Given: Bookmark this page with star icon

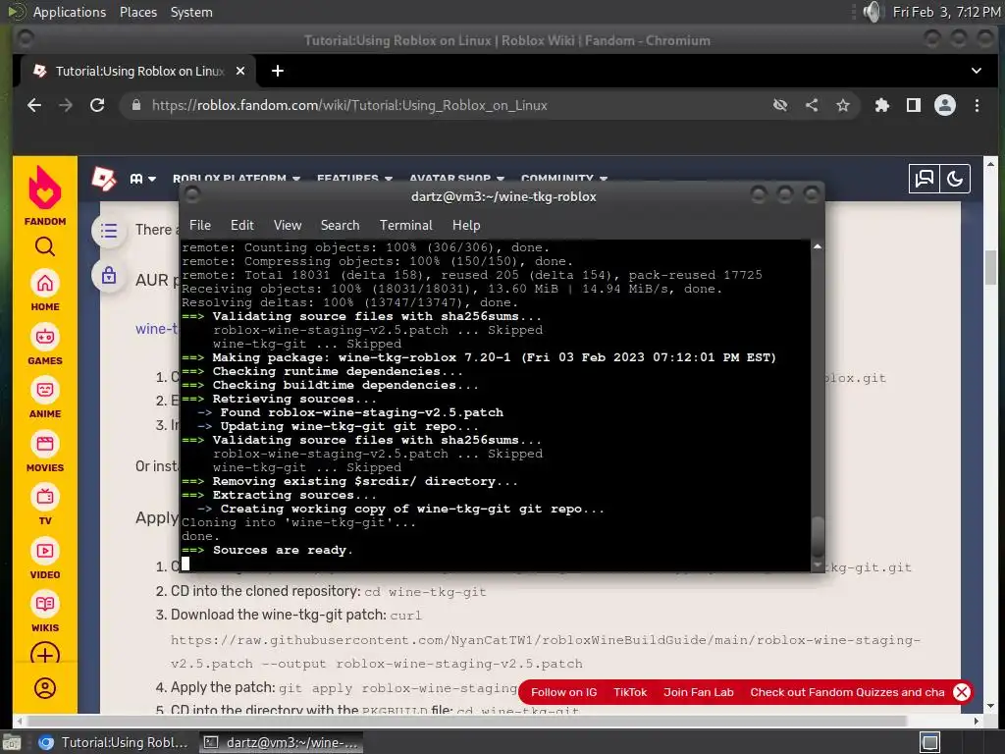Looking at the screenshot, I should 843,105.
